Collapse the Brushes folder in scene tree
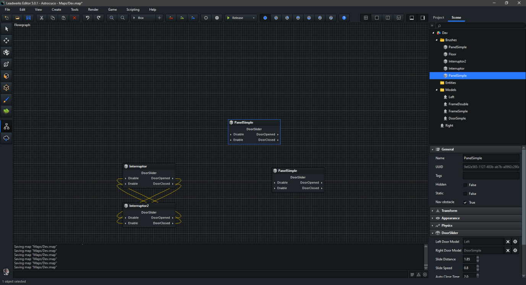This screenshot has height=285, width=526. tap(437, 40)
